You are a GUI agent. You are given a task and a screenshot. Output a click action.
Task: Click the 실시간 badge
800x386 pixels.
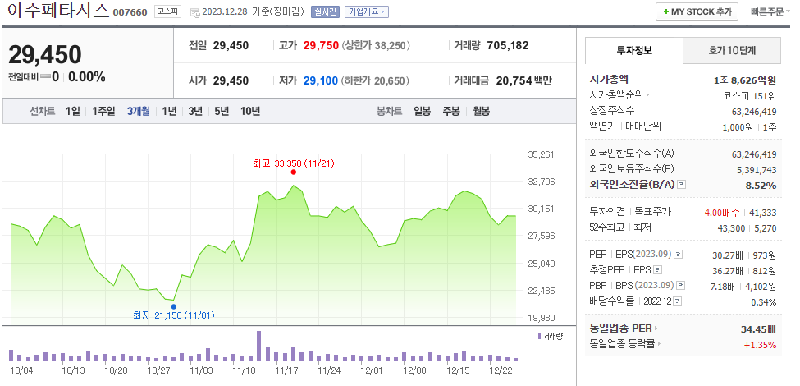325,11
